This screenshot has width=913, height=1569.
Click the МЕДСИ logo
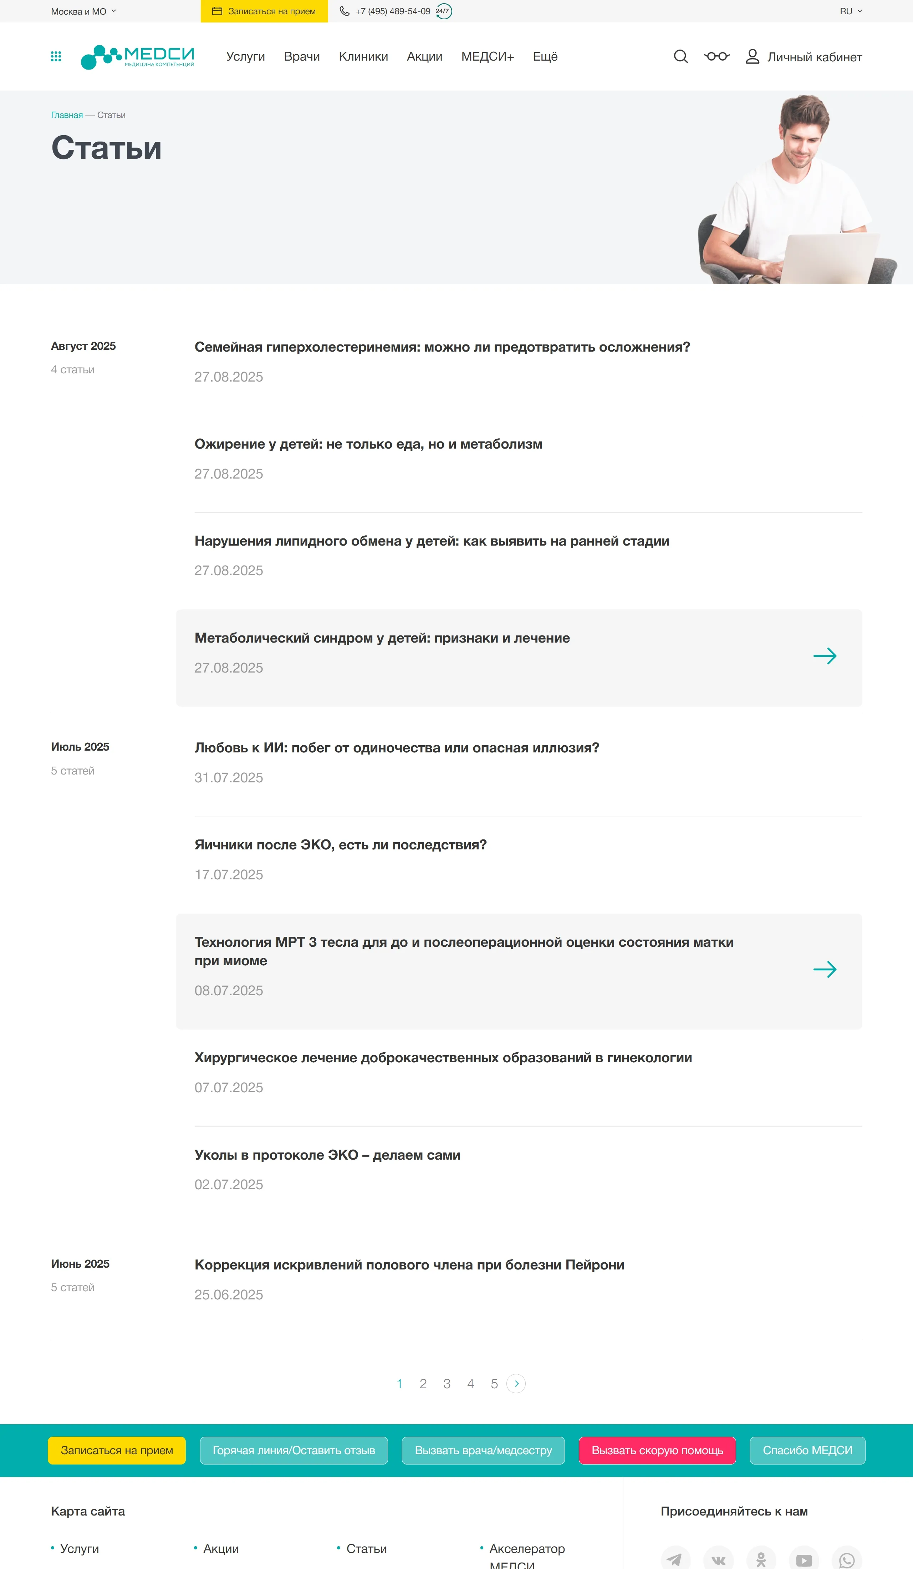138,57
